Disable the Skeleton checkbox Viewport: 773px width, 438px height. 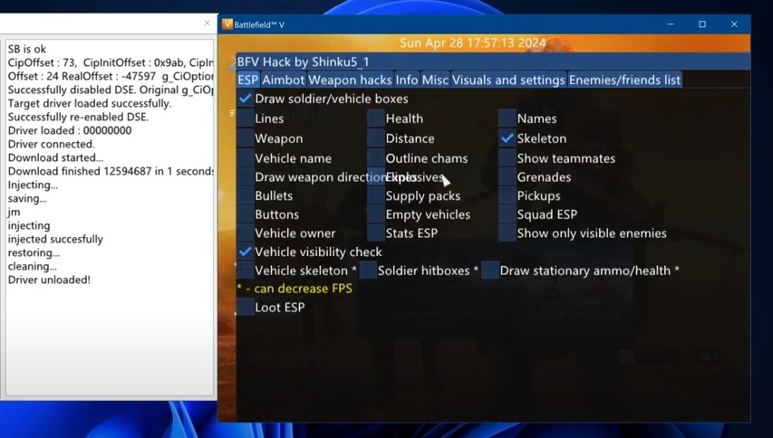pyautogui.click(x=507, y=138)
